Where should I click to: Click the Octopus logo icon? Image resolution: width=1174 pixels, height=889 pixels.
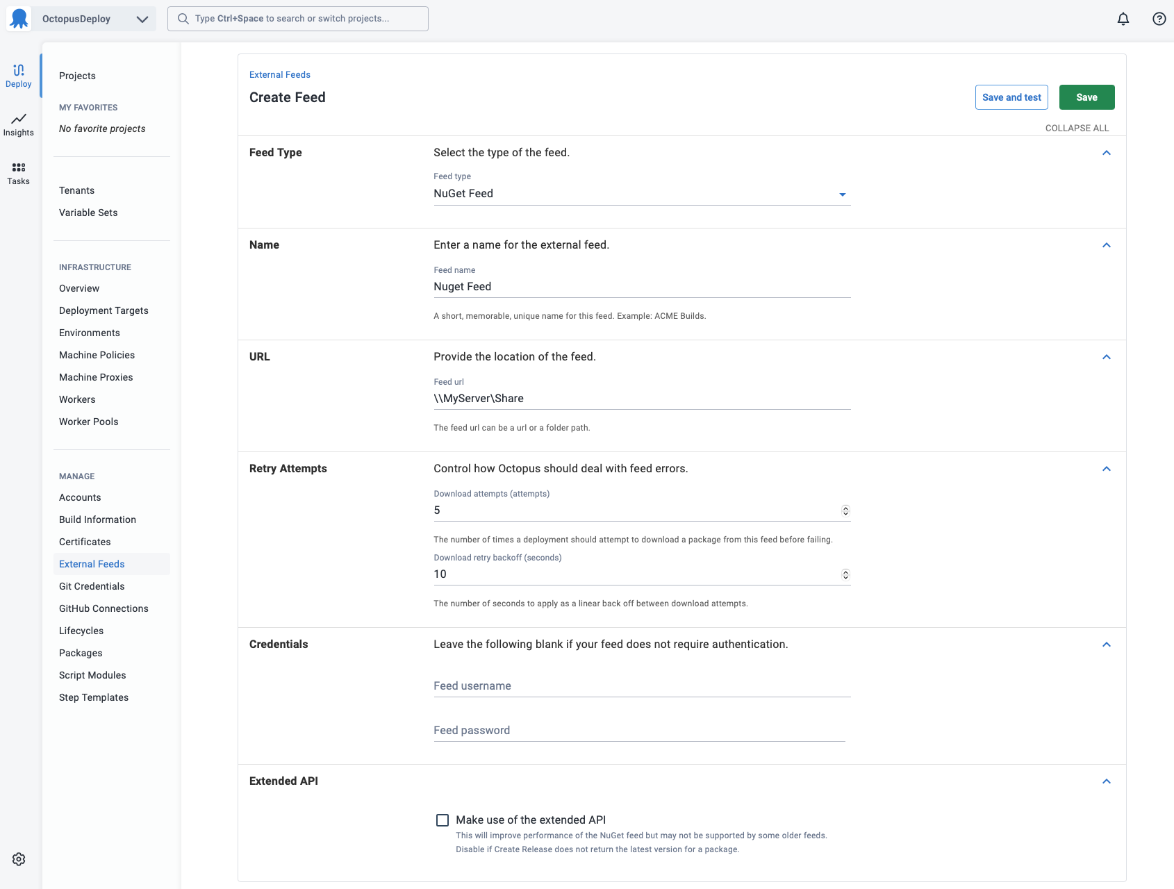[x=19, y=19]
